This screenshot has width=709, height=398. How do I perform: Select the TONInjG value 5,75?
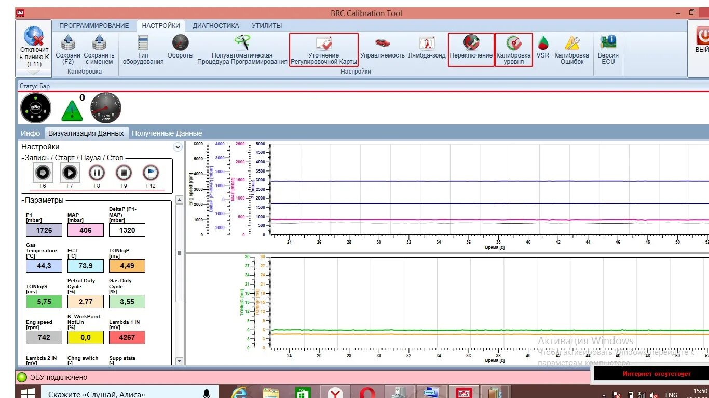pyautogui.click(x=44, y=302)
